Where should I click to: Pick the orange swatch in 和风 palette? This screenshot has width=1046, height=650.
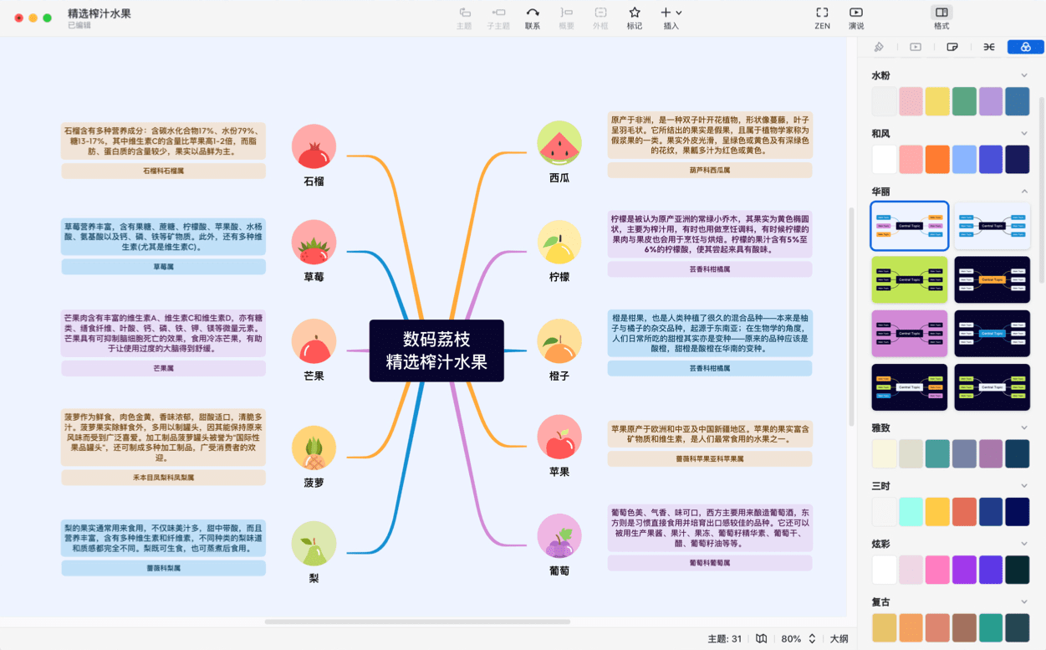pos(937,160)
